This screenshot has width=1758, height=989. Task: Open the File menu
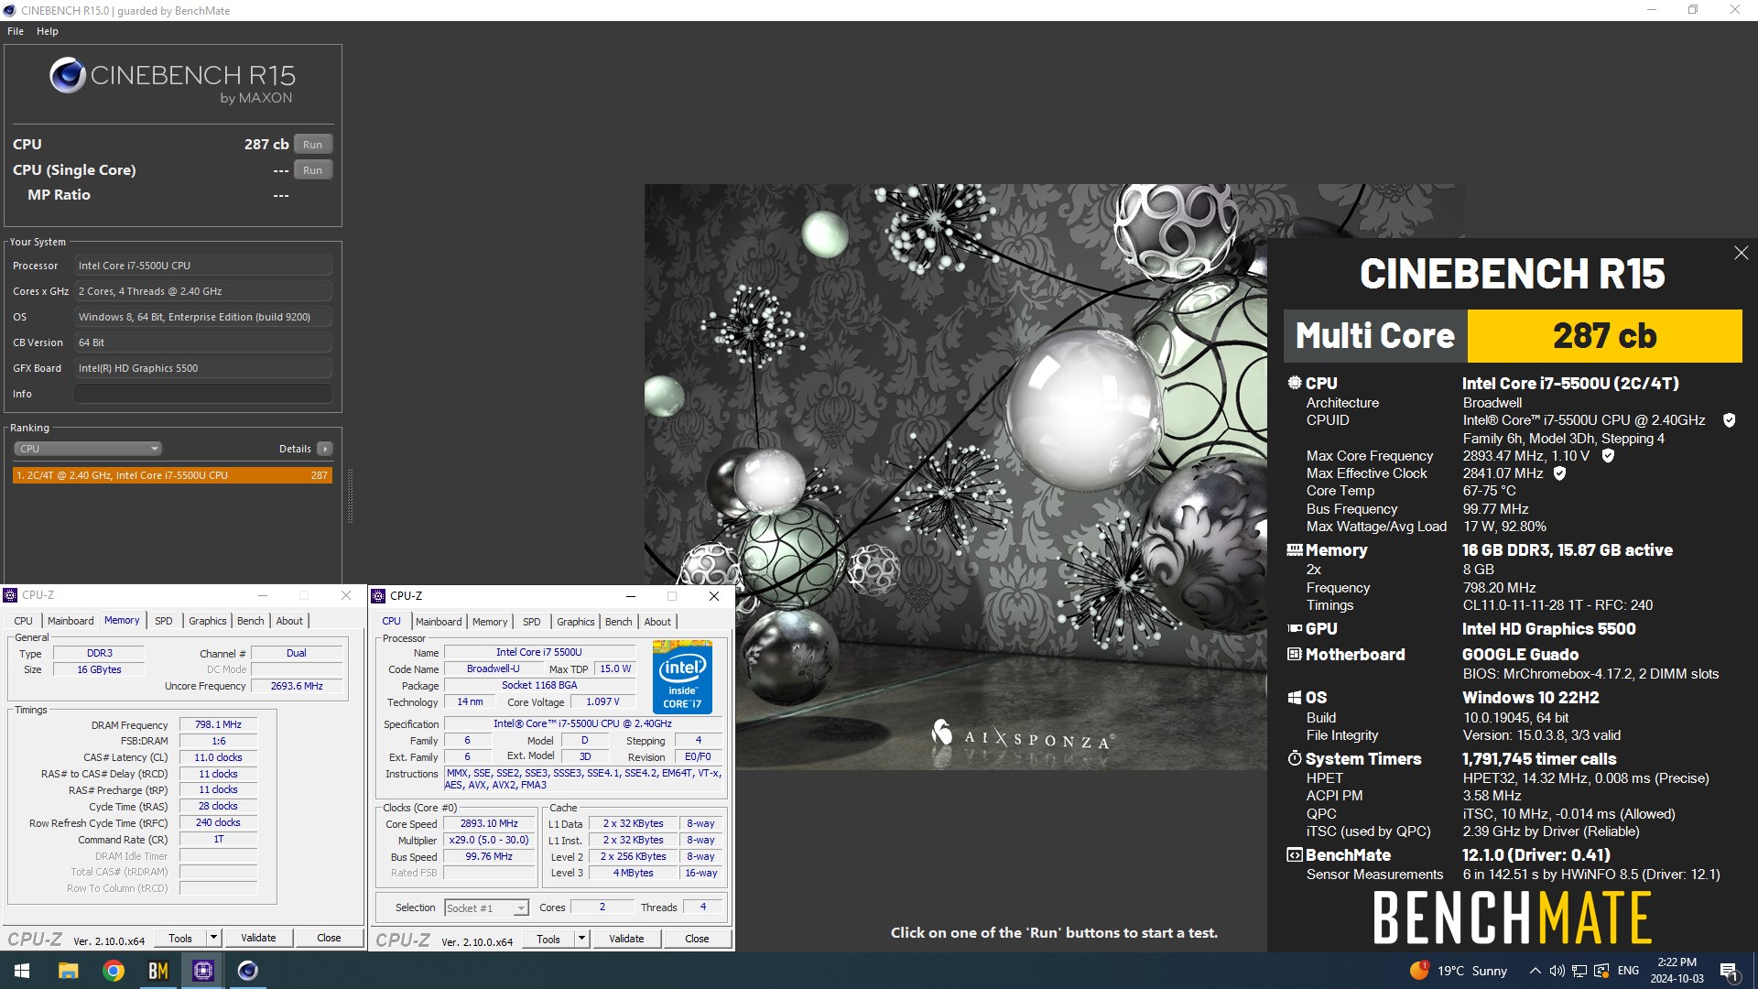click(x=16, y=31)
